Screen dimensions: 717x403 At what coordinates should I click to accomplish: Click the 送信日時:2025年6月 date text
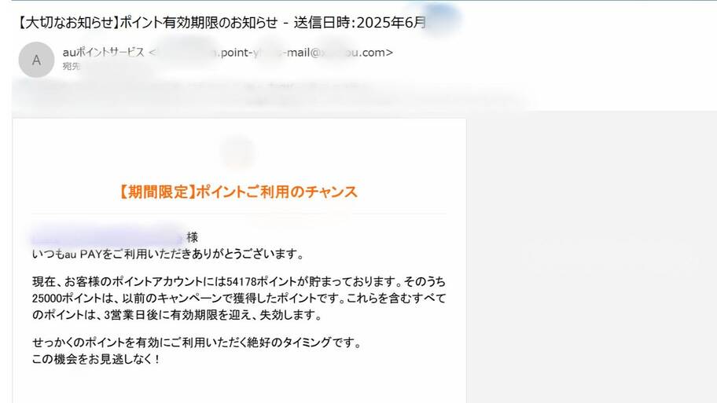pyautogui.click(x=360, y=22)
